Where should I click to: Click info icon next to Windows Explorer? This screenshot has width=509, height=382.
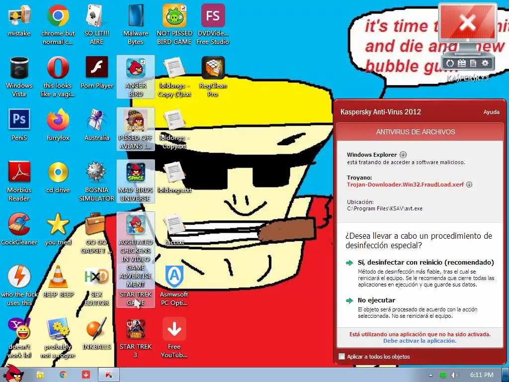click(x=403, y=155)
